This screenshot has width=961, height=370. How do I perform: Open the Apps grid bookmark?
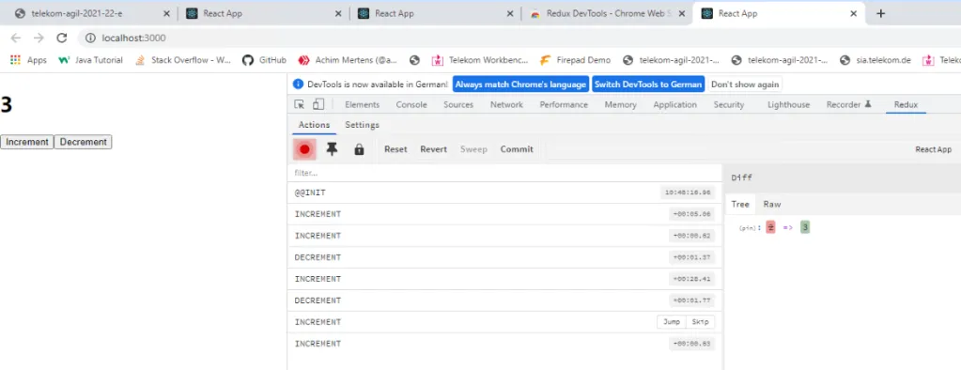[29, 60]
